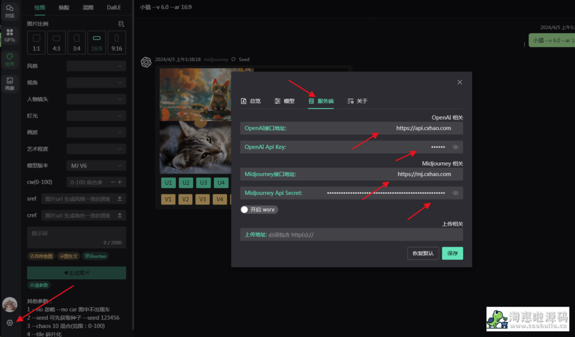The image size is (575, 337).
Task: Open the 模型 settings tab
Action: click(x=285, y=101)
